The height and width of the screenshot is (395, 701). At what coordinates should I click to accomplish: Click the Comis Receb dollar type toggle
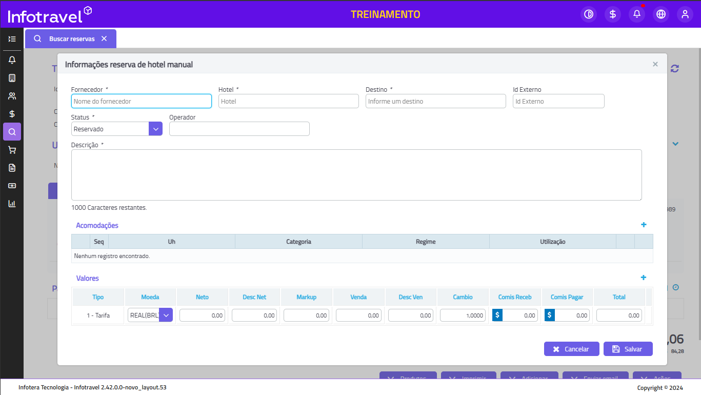tap(497, 315)
